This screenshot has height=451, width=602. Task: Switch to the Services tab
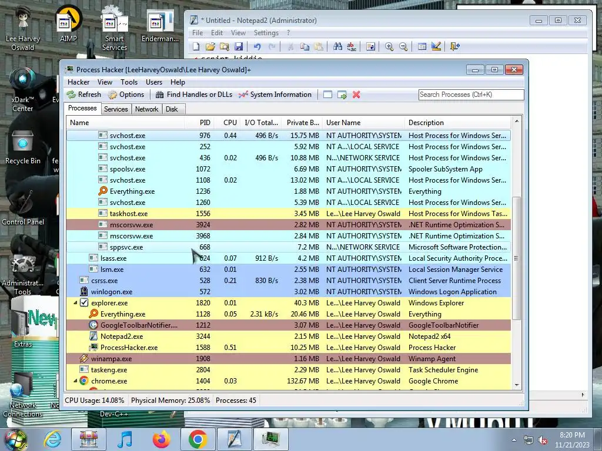116,109
